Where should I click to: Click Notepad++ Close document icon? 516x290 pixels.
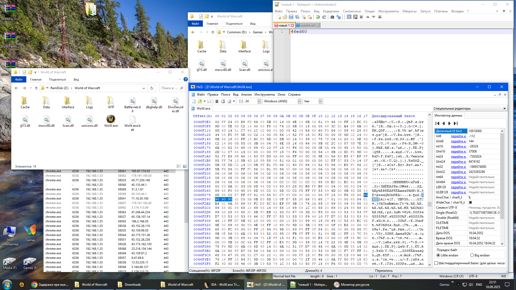[304, 17]
